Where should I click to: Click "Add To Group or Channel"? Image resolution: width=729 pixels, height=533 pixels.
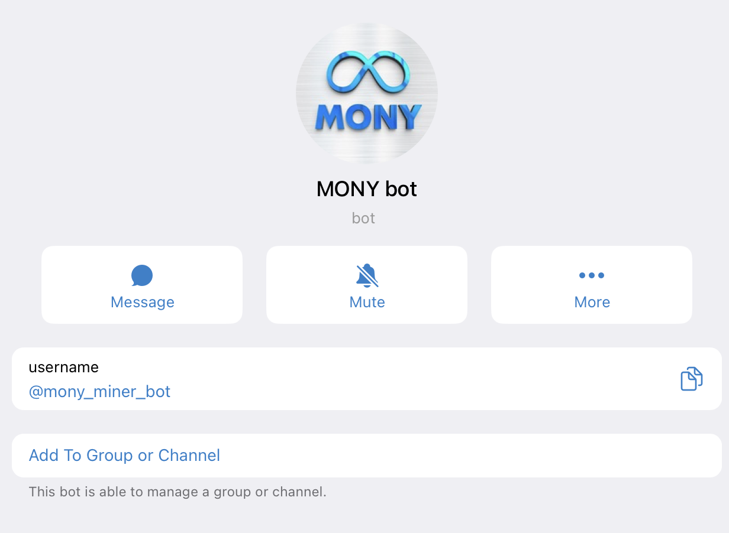click(124, 456)
